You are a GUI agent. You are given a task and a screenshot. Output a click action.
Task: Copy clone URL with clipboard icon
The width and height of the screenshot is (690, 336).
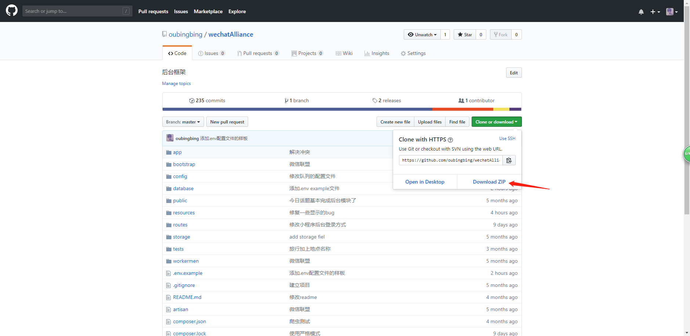click(x=509, y=160)
